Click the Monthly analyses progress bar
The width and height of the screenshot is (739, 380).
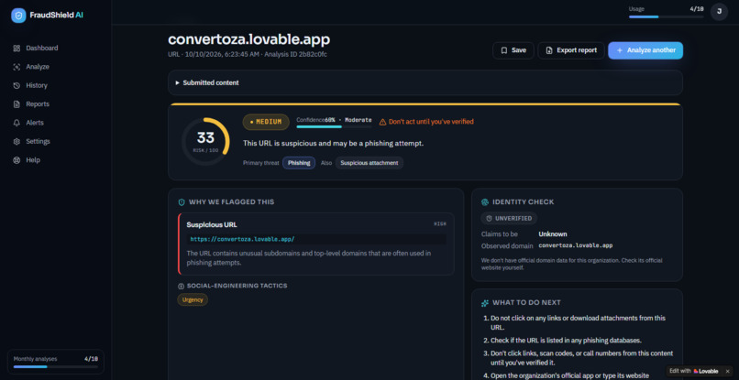point(56,366)
